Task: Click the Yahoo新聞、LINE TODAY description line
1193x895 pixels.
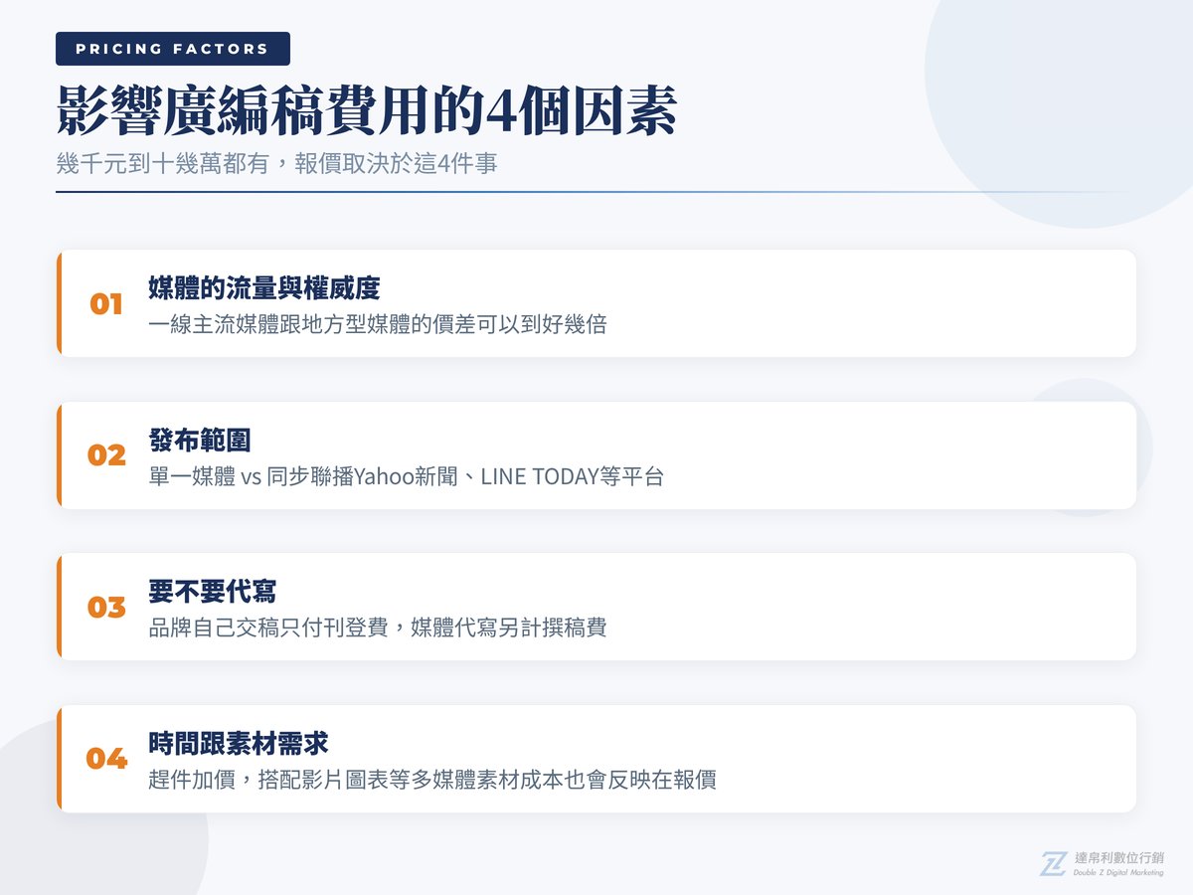Action: tap(406, 476)
